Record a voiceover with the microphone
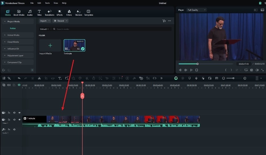Image resolution: width=266 pixels, height=155 pixels. pos(196,78)
